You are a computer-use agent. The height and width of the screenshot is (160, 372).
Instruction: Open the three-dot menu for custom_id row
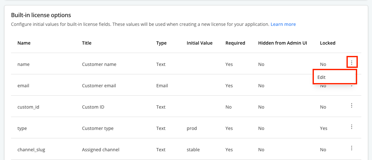(352, 105)
